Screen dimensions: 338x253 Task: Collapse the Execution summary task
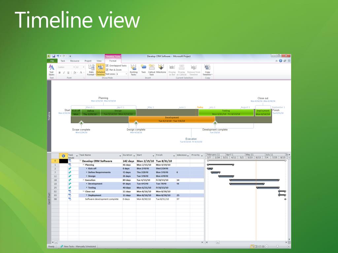point(84,180)
